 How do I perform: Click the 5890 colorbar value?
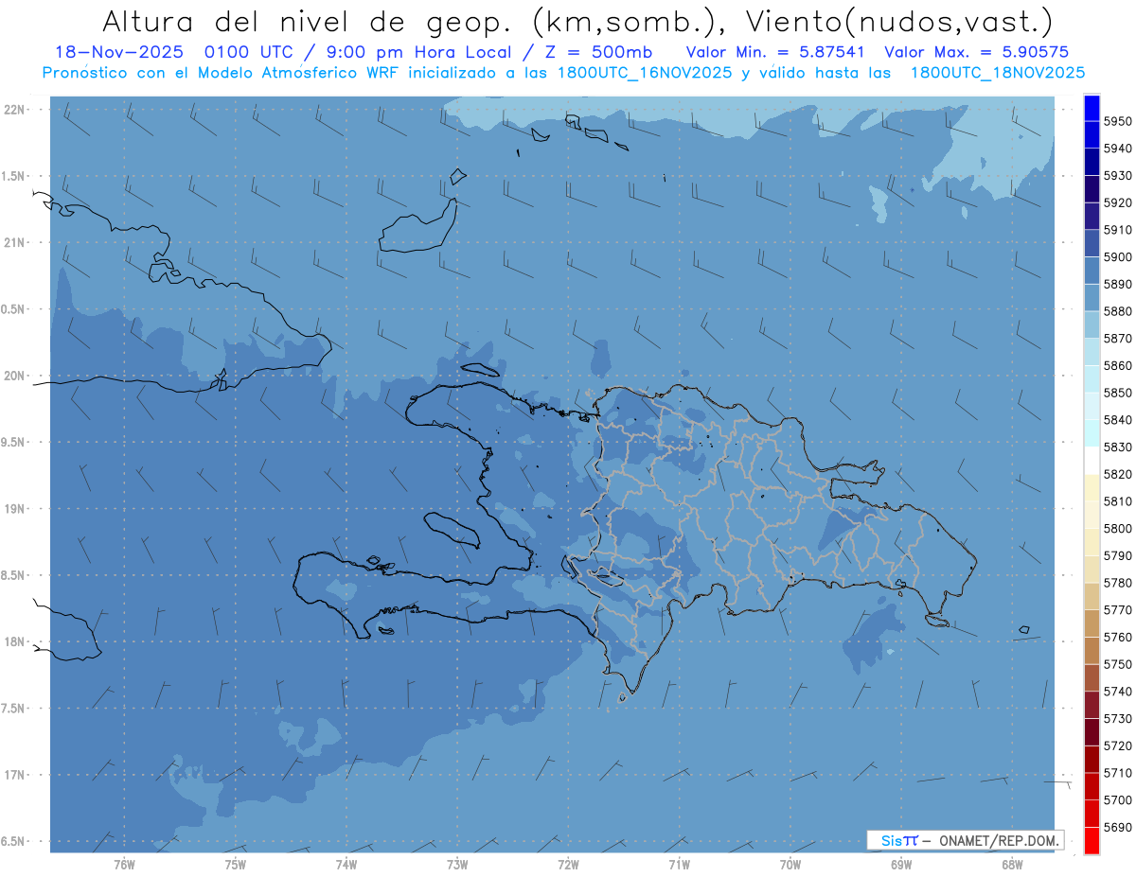(1118, 284)
